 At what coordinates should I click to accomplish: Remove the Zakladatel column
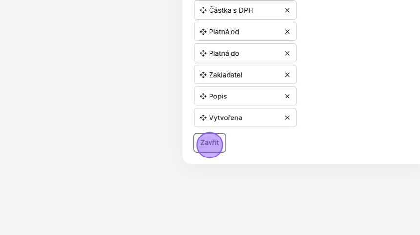pos(287,75)
